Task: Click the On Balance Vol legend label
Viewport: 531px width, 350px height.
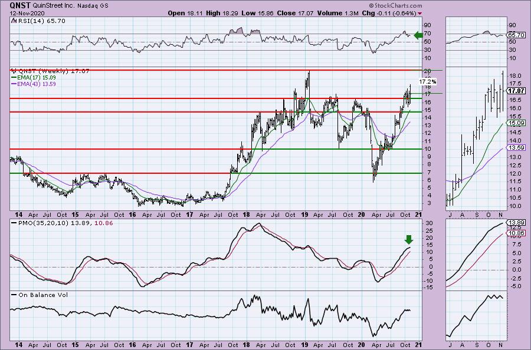Action: tap(43, 295)
